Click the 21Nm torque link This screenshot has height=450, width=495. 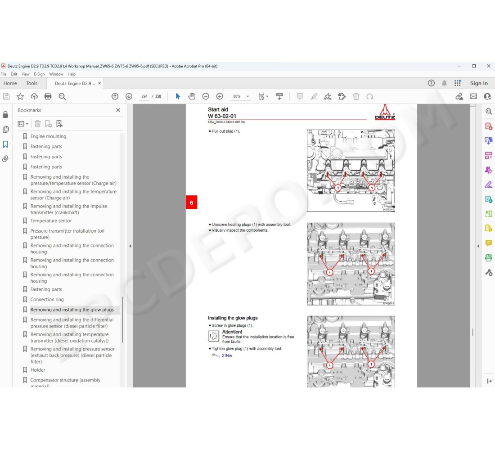(227, 355)
